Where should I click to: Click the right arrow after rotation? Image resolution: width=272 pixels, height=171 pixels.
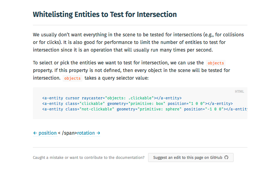(98, 133)
